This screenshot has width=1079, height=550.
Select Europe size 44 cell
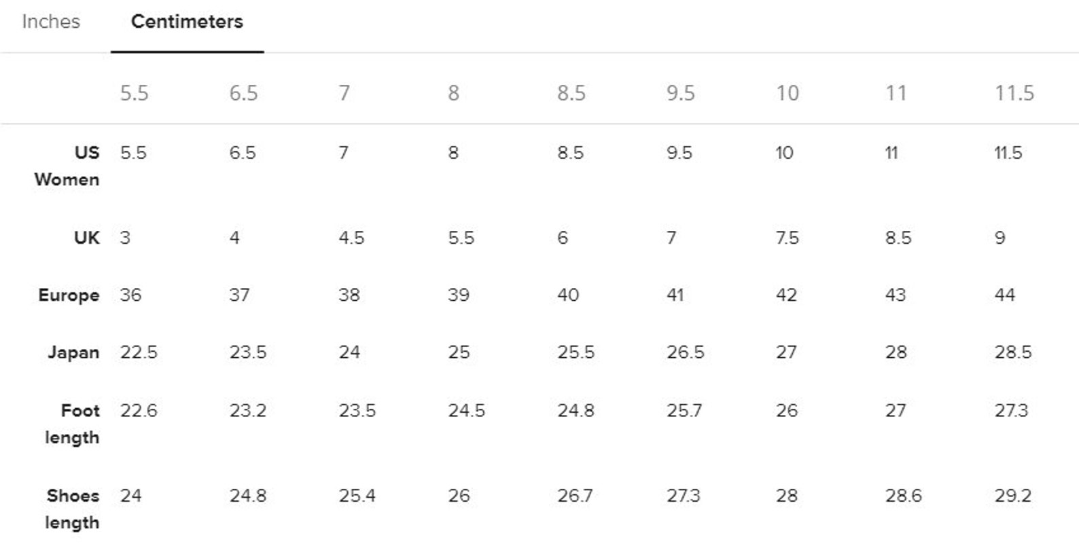(1005, 295)
